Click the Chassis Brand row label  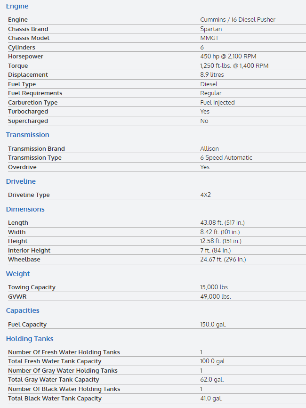point(28,29)
